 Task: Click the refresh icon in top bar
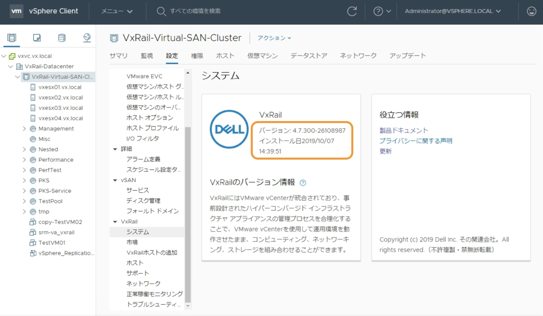352,11
